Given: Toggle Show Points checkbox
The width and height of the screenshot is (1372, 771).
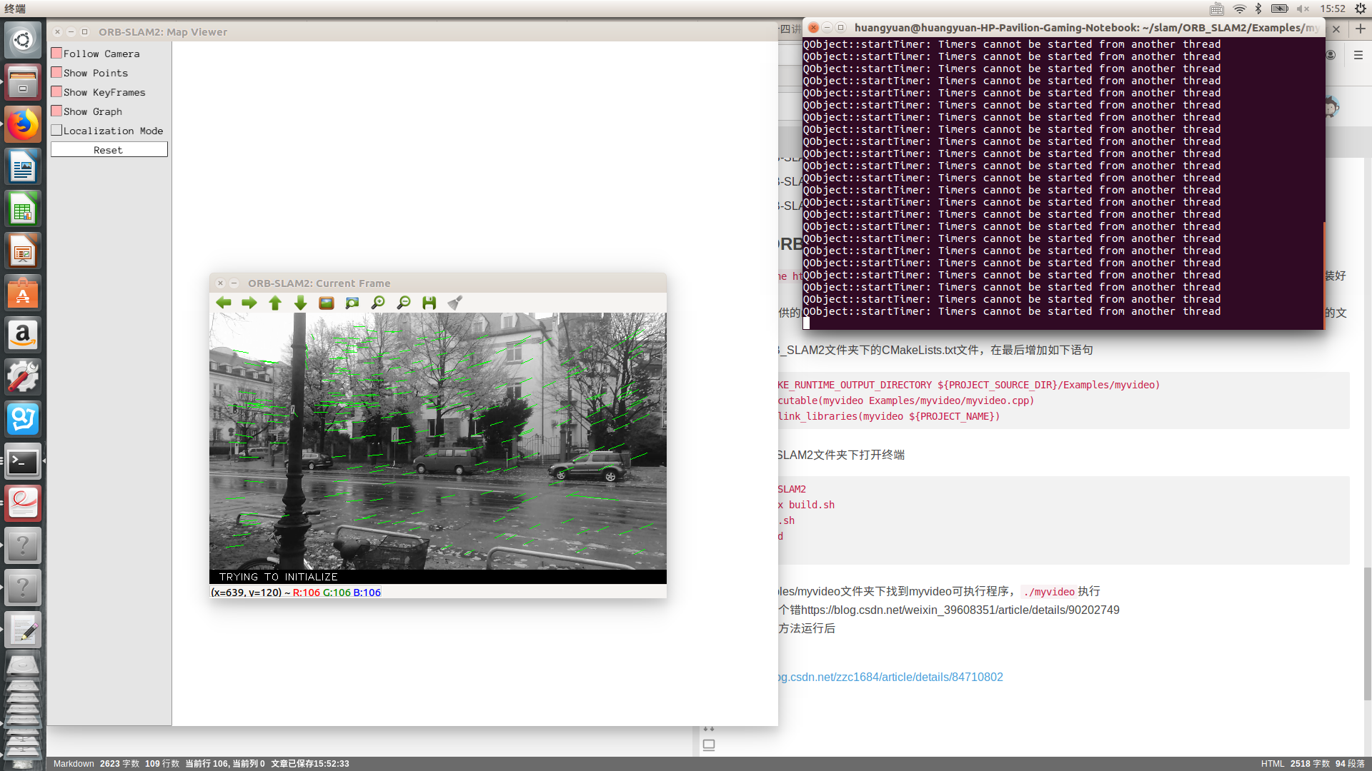Looking at the screenshot, I should tap(56, 72).
